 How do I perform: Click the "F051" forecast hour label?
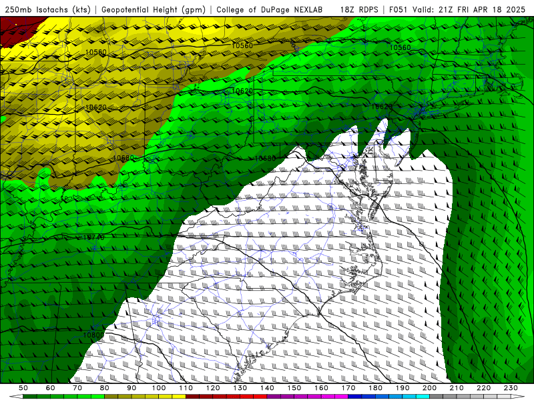tap(398, 9)
